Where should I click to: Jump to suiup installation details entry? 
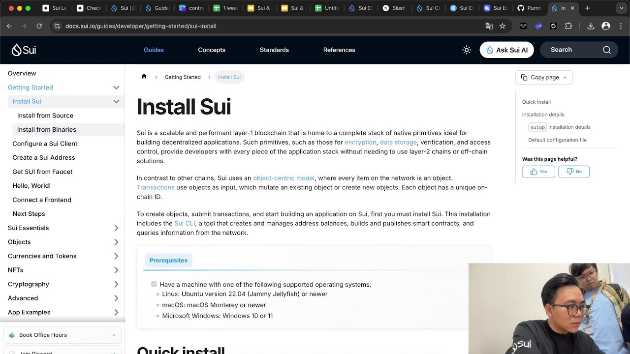559,127
